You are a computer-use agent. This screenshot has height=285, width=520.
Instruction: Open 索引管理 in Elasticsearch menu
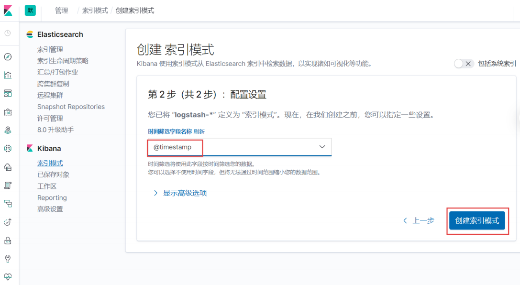[x=50, y=49]
